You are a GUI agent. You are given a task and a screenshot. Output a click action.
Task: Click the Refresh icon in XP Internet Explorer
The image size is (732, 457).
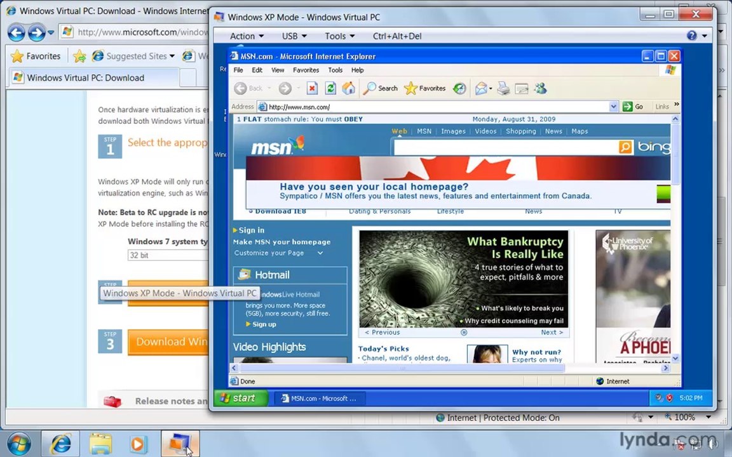330,88
